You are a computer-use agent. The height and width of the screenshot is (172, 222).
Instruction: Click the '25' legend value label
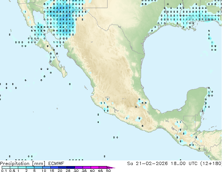coord(68,171)
